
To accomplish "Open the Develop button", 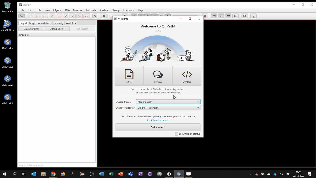I will [x=187, y=76].
